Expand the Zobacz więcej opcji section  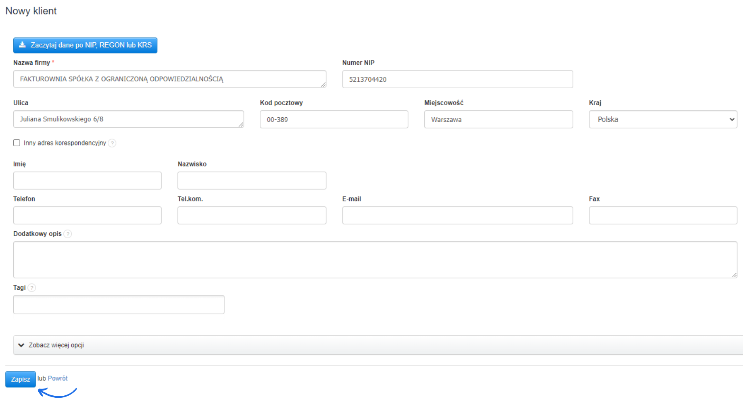(x=56, y=345)
